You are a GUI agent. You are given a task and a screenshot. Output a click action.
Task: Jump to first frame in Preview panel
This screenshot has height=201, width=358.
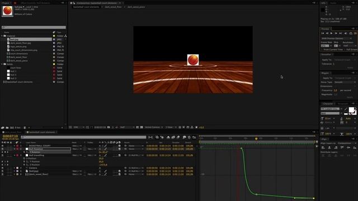click(323, 33)
